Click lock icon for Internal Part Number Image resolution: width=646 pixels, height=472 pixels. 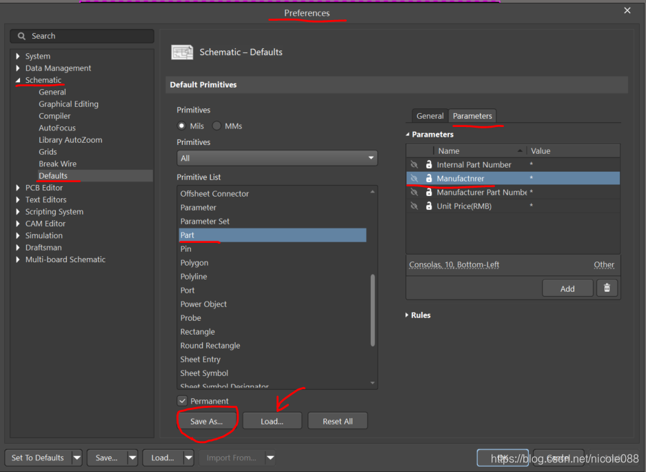tap(429, 165)
